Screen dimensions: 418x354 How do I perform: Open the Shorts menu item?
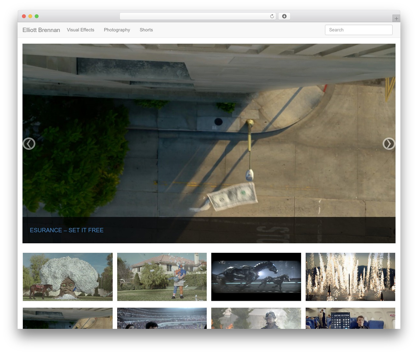146,30
